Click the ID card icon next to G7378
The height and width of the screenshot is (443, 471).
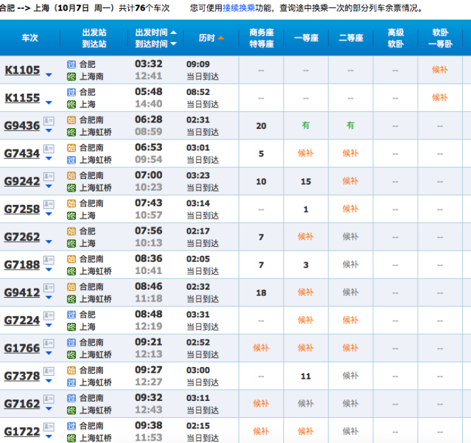point(48,371)
